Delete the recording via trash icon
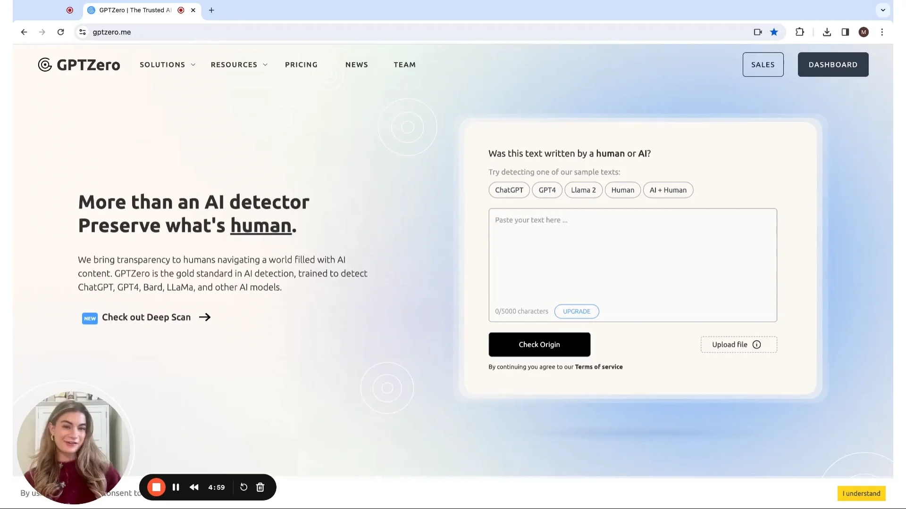Image resolution: width=906 pixels, height=509 pixels. click(x=260, y=487)
